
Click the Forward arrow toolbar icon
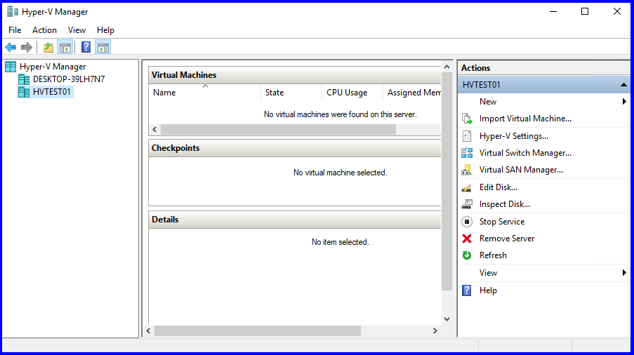(x=27, y=48)
